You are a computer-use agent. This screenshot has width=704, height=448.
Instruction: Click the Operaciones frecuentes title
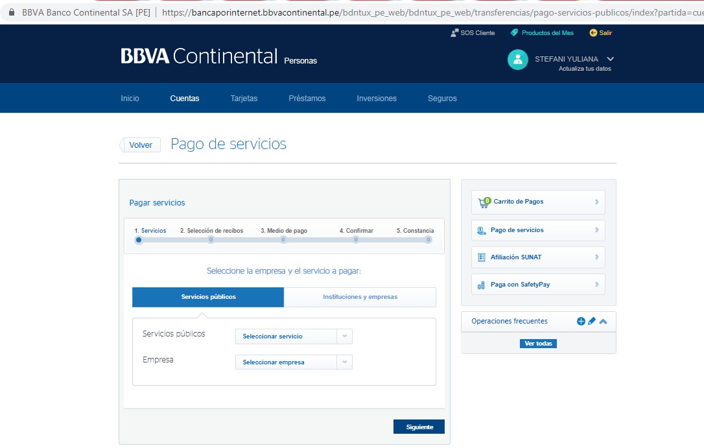point(509,322)
